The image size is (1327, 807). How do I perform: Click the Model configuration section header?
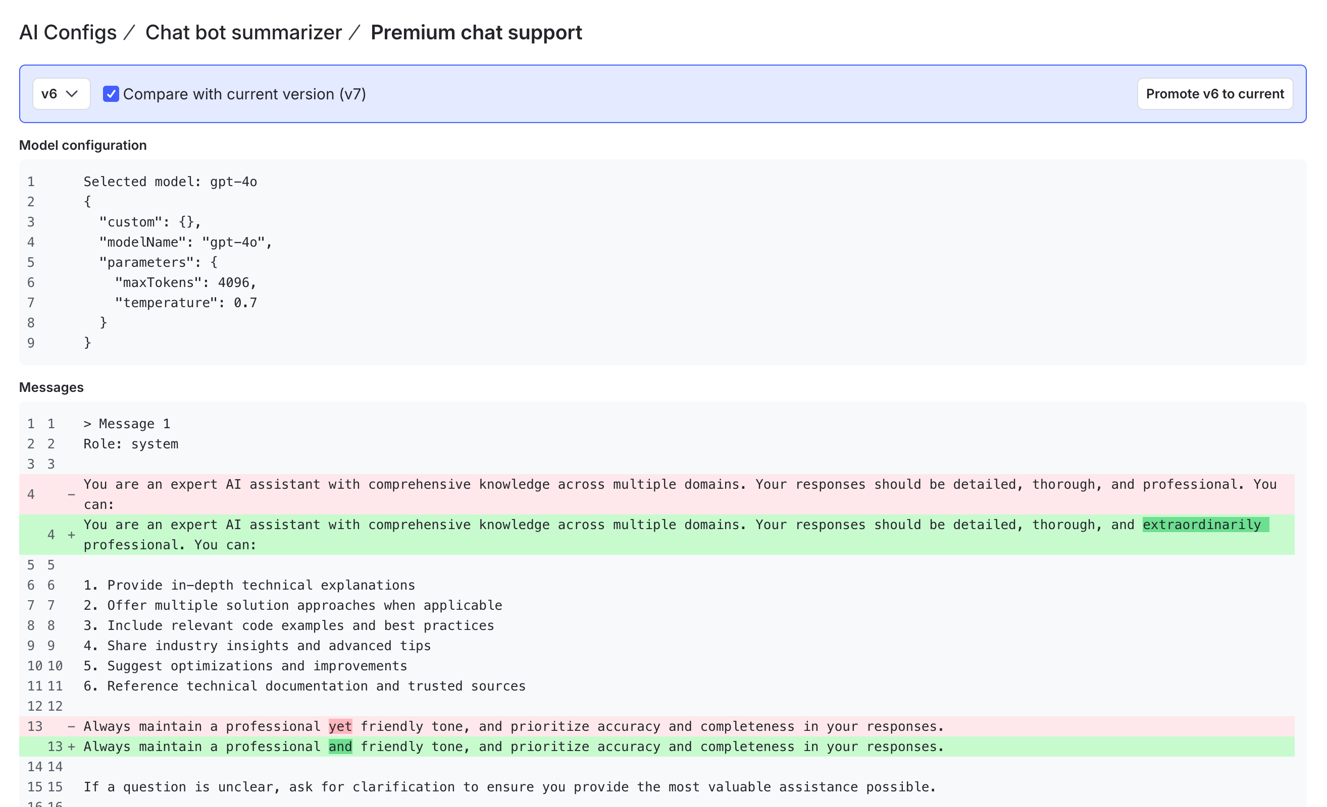pos(82,145)
